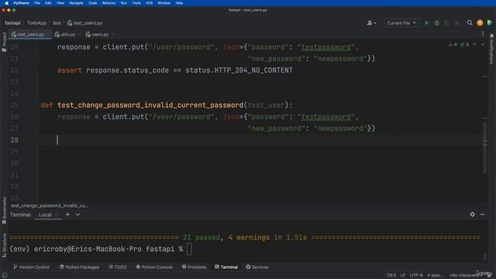Go to next highlighted error arrow

click(483, 45)
